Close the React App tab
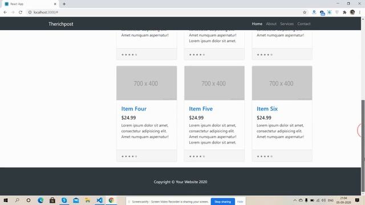This screenshot has height=205, width=365. coord(55,4)
